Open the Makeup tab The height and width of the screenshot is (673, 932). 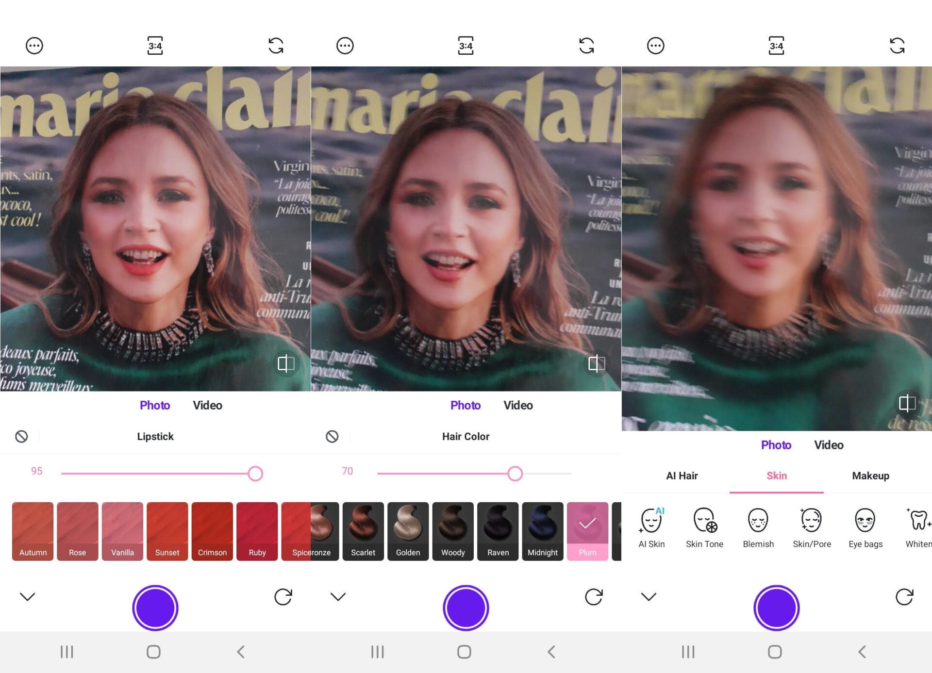[x=870, y=476]
